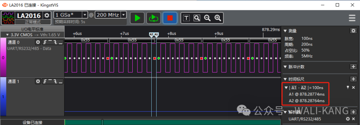Start single capture with green play button
This screenshot has height=125, width=360.
pyautogui.click(x=137, y=18)
